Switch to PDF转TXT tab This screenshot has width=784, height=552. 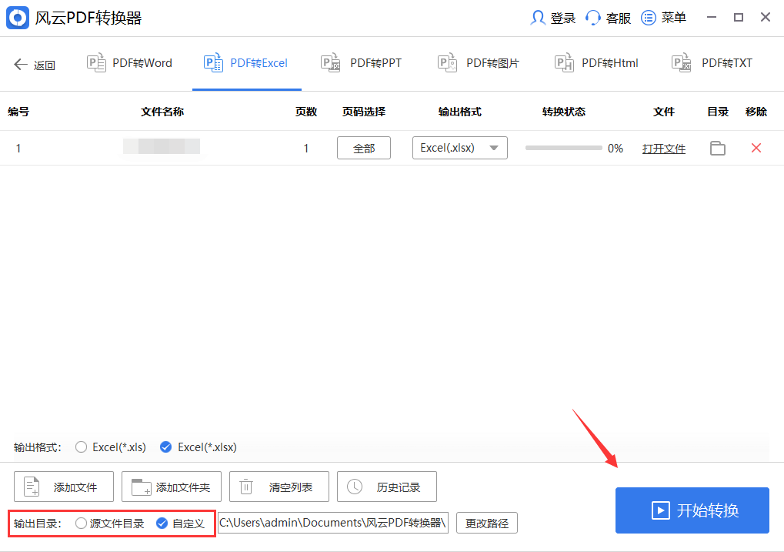[712, 64]
